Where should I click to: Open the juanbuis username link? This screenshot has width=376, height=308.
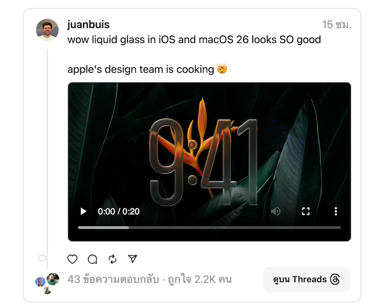coord(88,25)
